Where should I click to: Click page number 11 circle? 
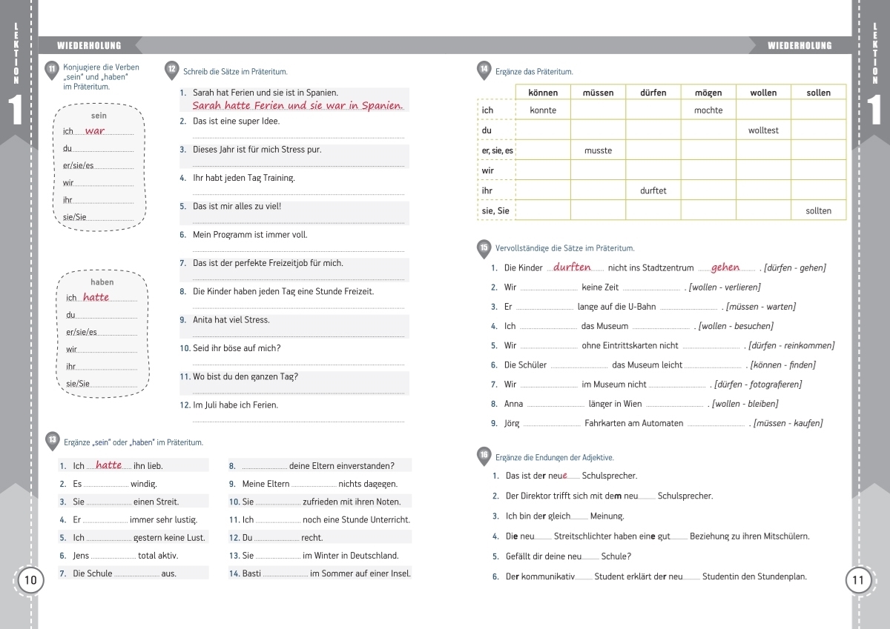tap(858, 580)
